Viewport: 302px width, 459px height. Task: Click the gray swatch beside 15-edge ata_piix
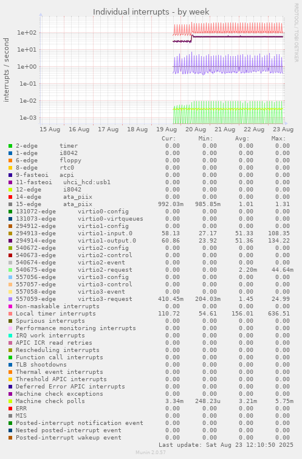(10, 204)
